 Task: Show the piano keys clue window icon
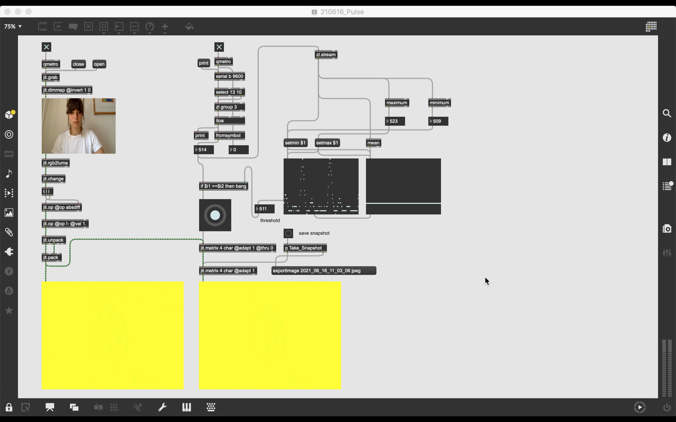click(x=187, y=407)
